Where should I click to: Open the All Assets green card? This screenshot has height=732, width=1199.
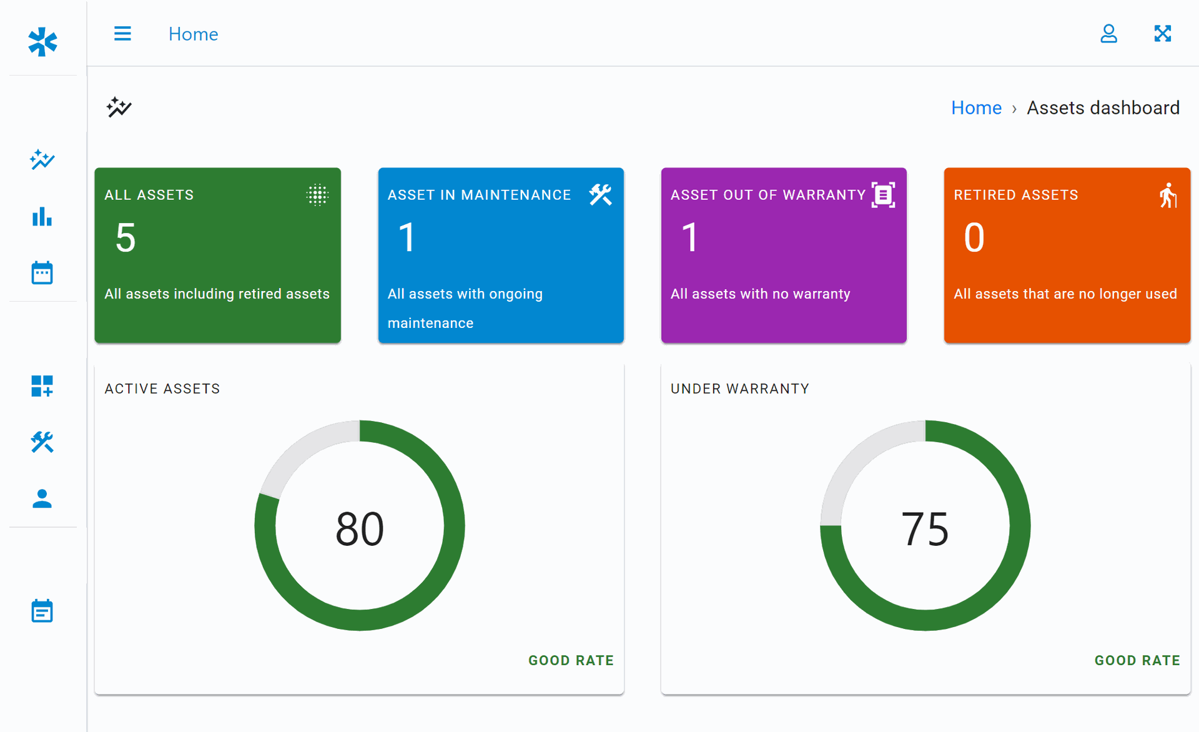(217, 255)
